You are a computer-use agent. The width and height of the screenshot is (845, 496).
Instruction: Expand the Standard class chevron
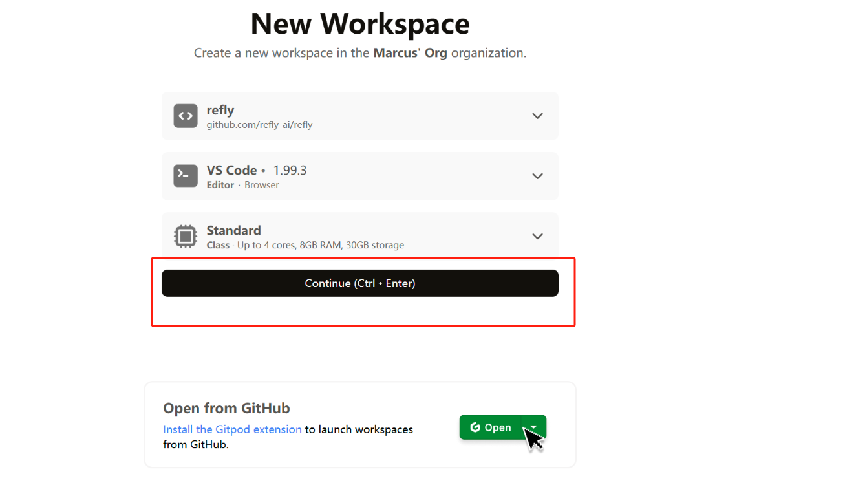coord(537,236)
